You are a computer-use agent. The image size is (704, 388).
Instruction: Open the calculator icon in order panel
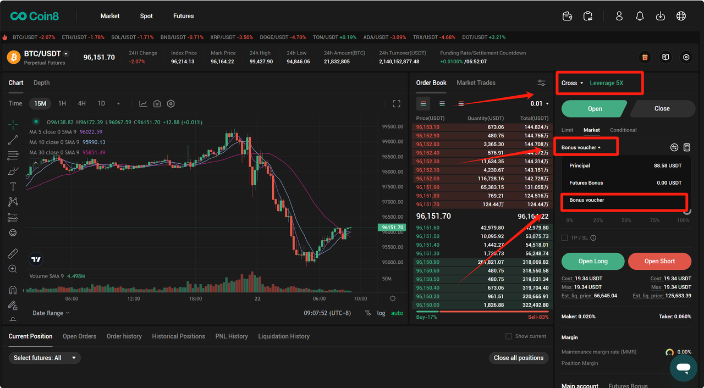(687, 147)
